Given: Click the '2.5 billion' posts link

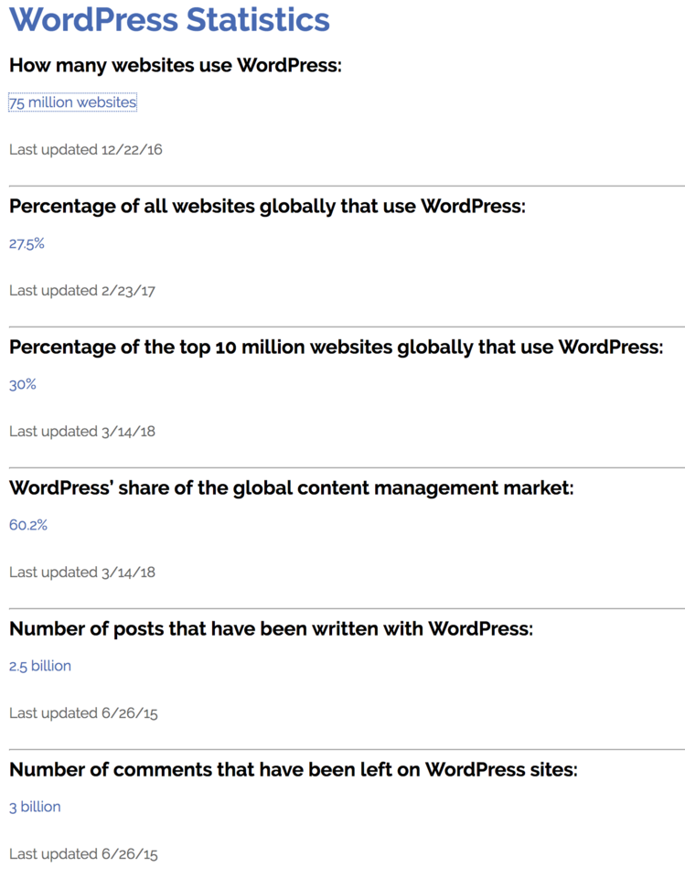Looking at the screenshot, I should pyautogui.click(x=40, y=667).
